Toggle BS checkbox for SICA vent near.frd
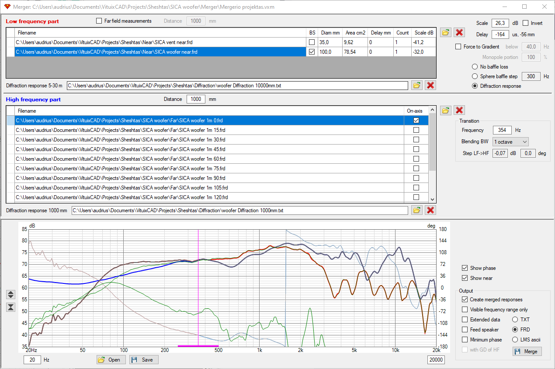This screenshot has width=555, height=369. [312, 42]
